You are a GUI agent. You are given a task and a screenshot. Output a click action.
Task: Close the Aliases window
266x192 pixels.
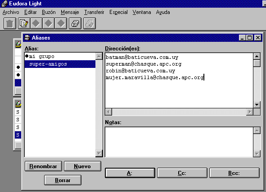[x=258, y=38]
